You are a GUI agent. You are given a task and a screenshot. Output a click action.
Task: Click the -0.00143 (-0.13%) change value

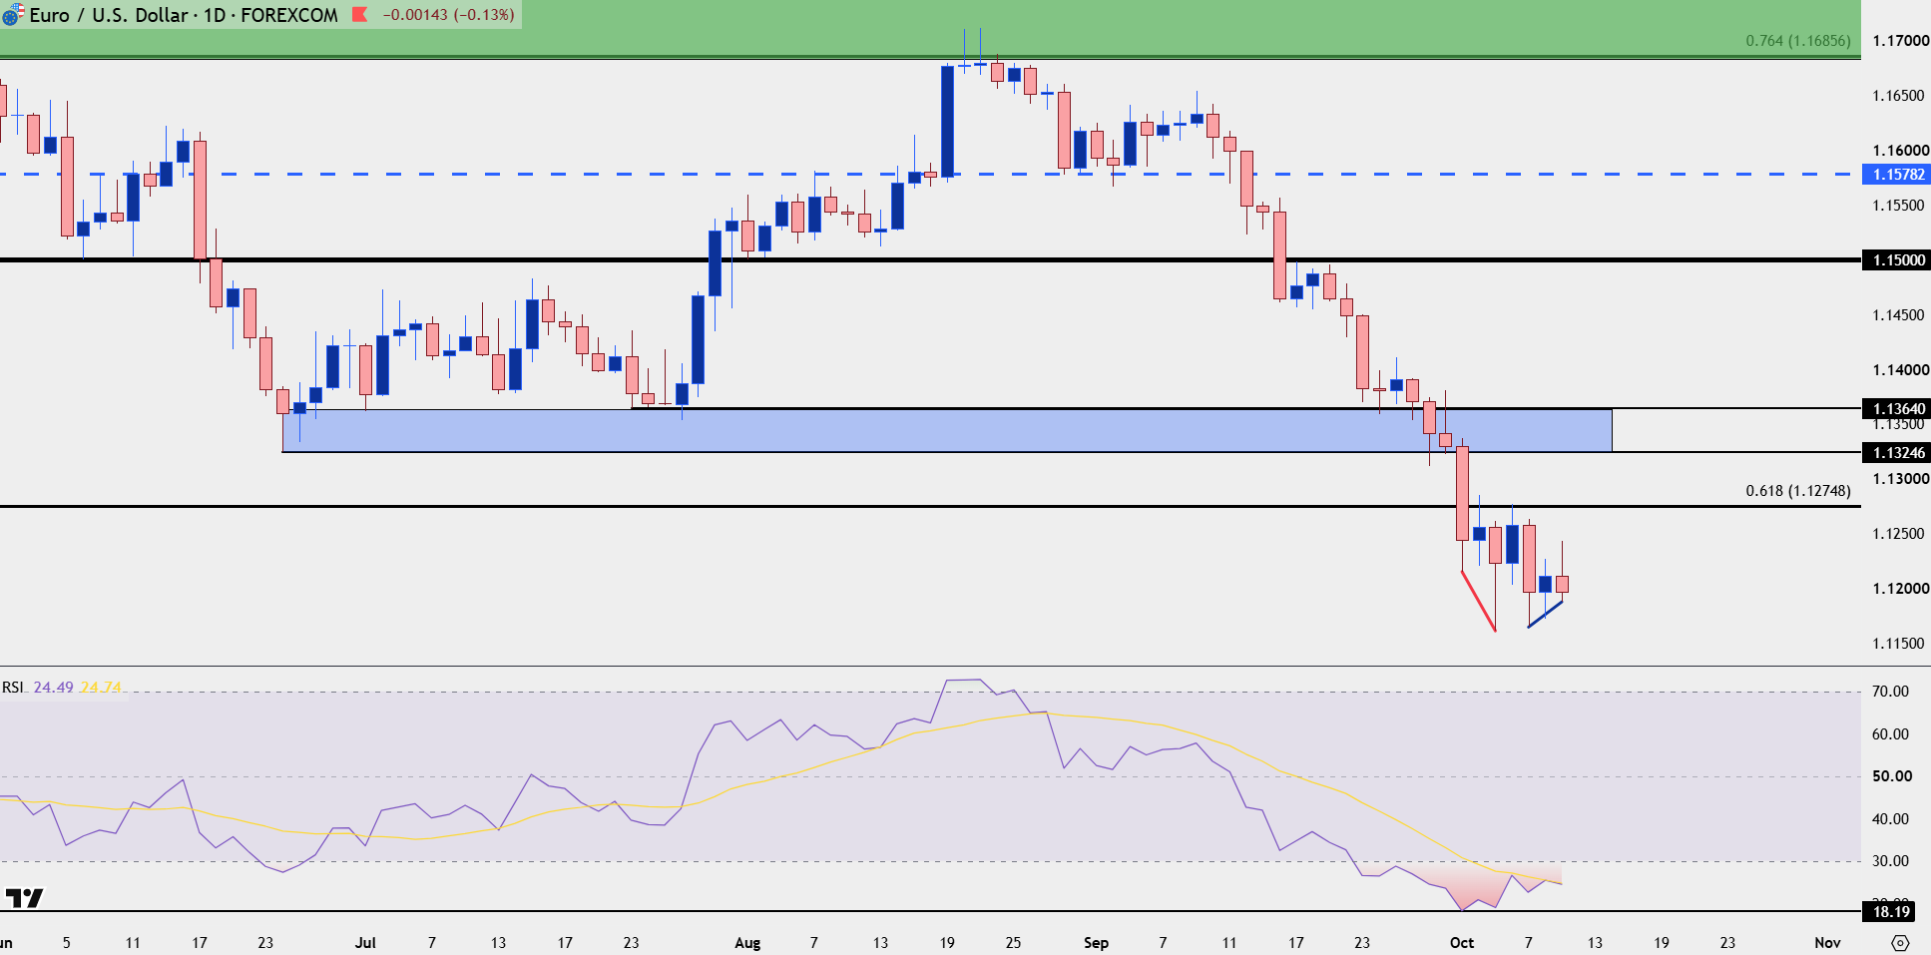click(448, 15)
